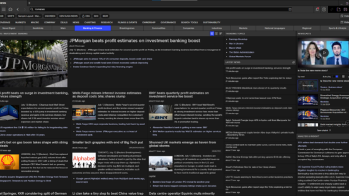Switch to the first news layout view icon

212,34
